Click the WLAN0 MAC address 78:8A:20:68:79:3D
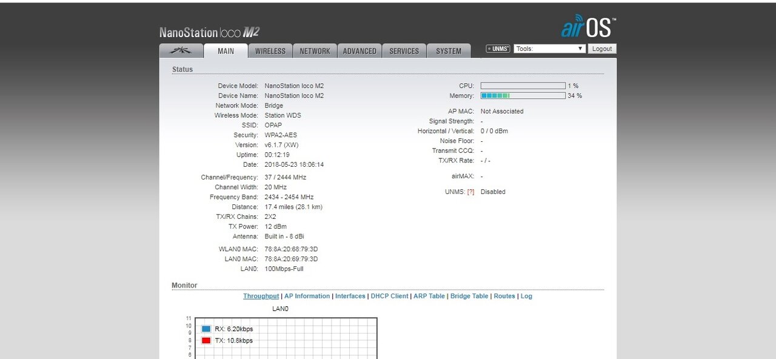 (x=292, y=249)
